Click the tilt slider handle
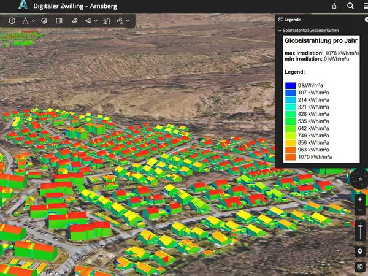The height and width of the screenshot is (276, 368). point(360,226)
